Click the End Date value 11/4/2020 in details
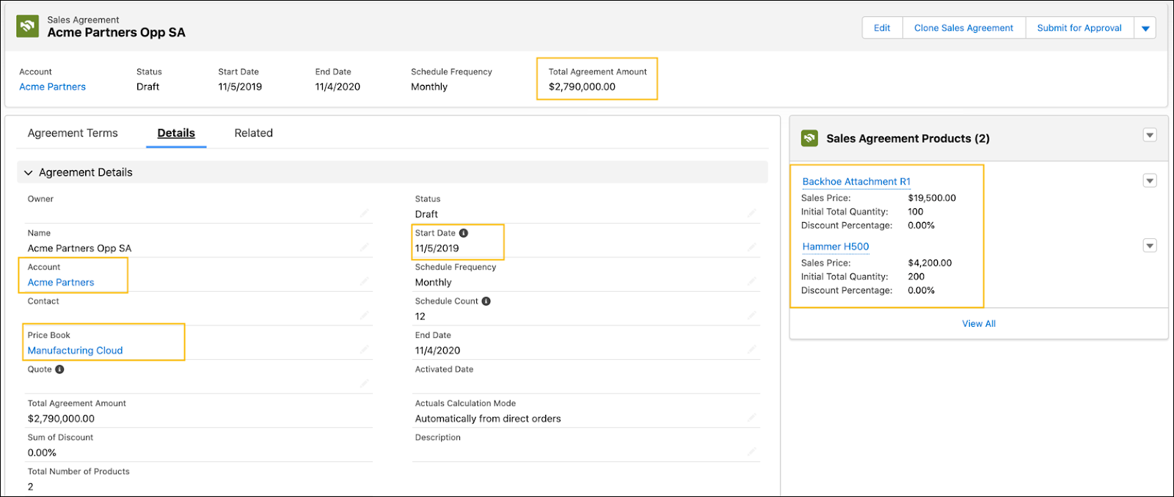The width and height of the screenshot is (1174, 497). [438, 350]
